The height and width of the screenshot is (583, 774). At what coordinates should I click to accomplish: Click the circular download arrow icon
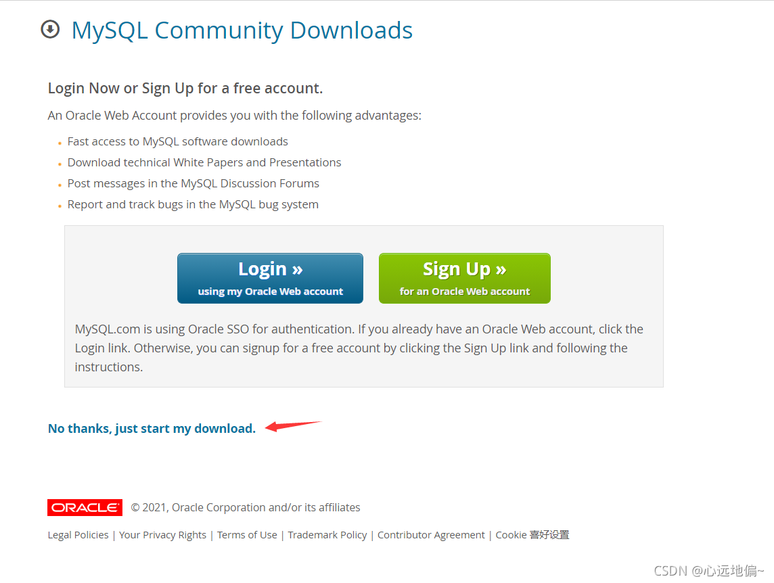pyautogui.click(x=50, y=29)
